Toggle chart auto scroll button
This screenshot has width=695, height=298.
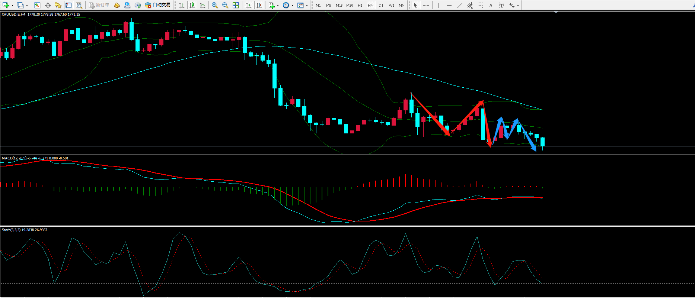click(x=249, y=5)
